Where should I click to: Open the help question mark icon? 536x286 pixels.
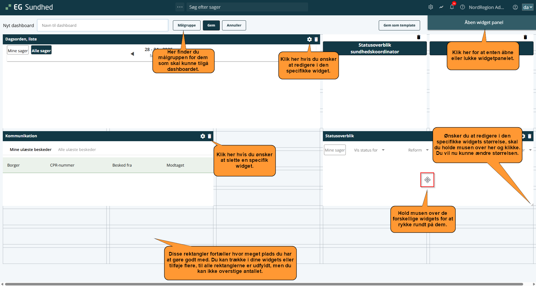[x=463, y=7]
